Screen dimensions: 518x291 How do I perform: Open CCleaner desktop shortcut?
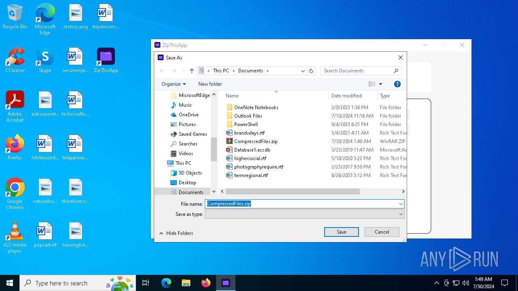click(x=15, y=61)
